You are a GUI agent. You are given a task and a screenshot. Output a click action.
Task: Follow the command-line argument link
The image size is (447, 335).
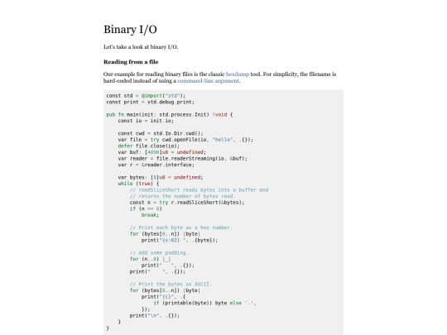point(208,81)
